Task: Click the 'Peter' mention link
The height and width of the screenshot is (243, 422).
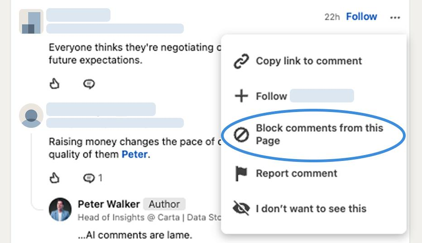Action: pos(134,154)
